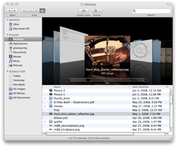The width and height of the screenshot is (177, 147).
Task: Select the ellipse.psd file row
Action: (106, 118)
